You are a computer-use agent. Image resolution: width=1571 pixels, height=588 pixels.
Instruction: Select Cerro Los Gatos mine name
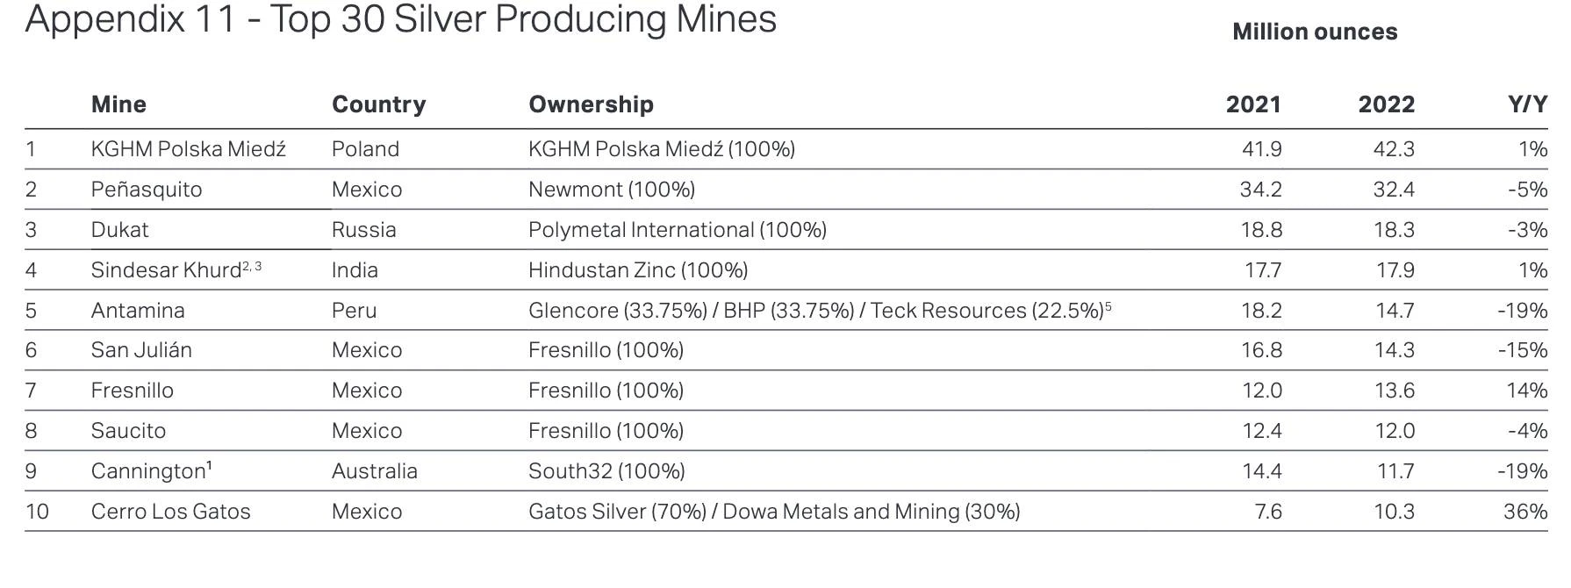pyautogui.click(x=171, y=512)
